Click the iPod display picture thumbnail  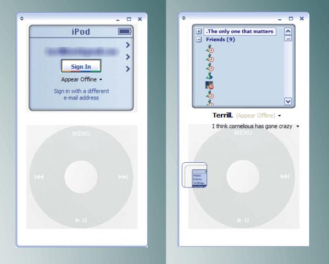pyautogui.click(x=194, y=175)
